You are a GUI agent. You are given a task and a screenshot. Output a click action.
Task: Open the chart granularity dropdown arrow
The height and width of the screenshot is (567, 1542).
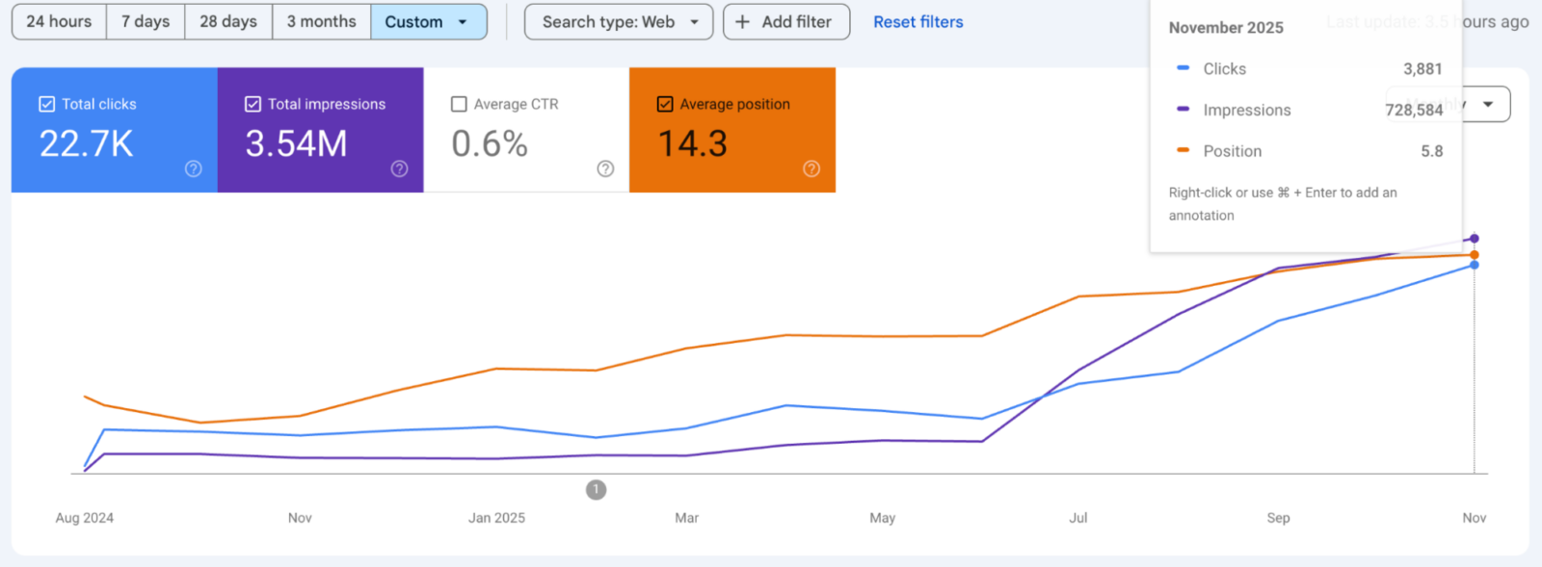coord(1488,104)
